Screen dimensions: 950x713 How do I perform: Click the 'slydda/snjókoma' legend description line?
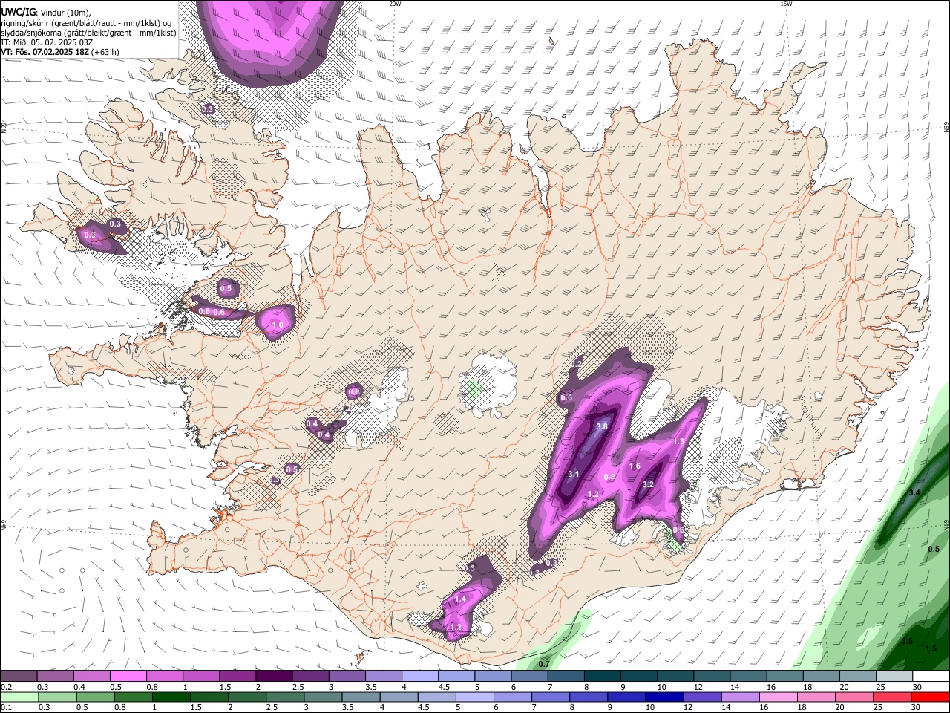[x=88, y=32]
